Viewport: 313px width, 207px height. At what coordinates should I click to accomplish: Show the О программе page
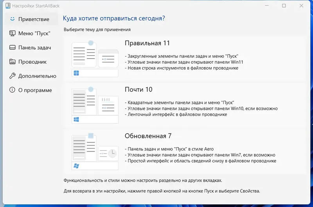pos(31,90)
